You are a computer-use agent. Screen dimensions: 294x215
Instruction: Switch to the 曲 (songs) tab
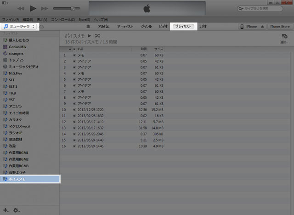[88, 27]
